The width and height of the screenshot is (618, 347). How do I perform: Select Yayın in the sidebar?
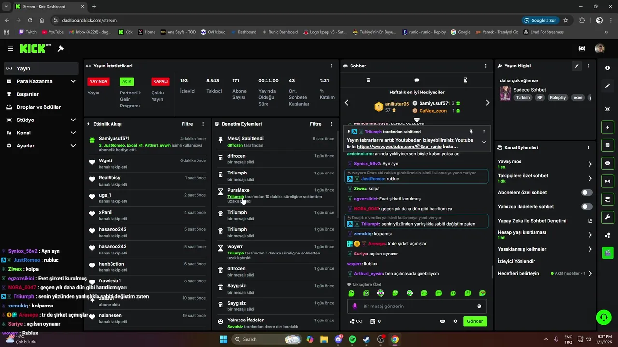pyautogui.click(x=41, y=68)
